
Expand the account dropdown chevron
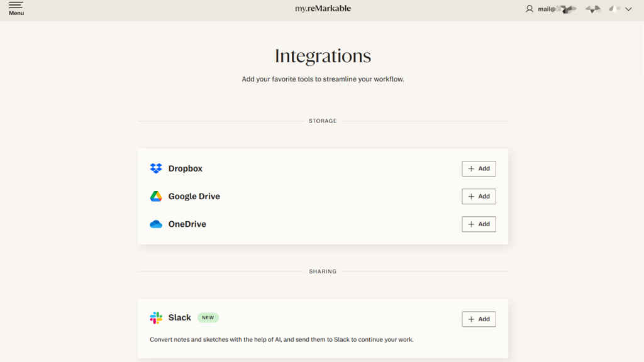click(x=629, y=9)
